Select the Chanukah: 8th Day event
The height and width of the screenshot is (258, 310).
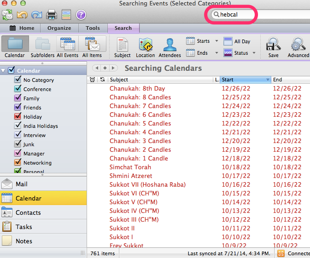point(199,88)
